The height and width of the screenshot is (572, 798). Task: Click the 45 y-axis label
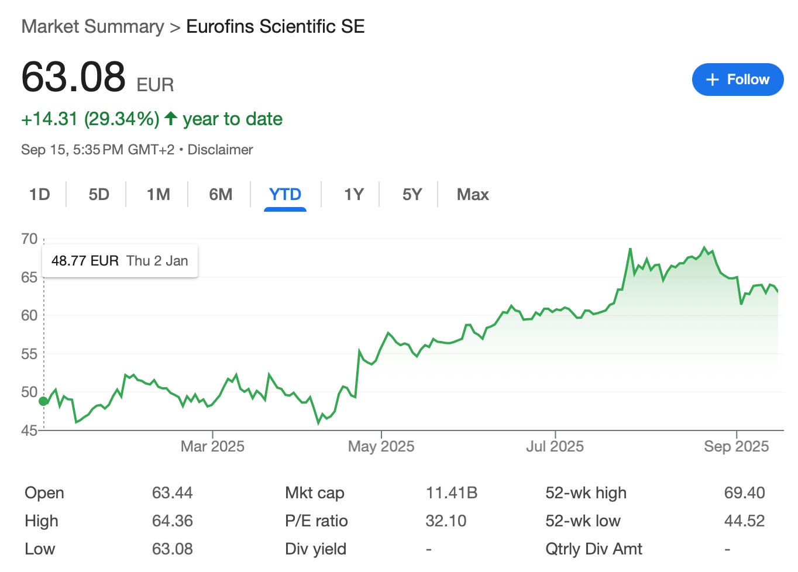[x=29, y=430]
